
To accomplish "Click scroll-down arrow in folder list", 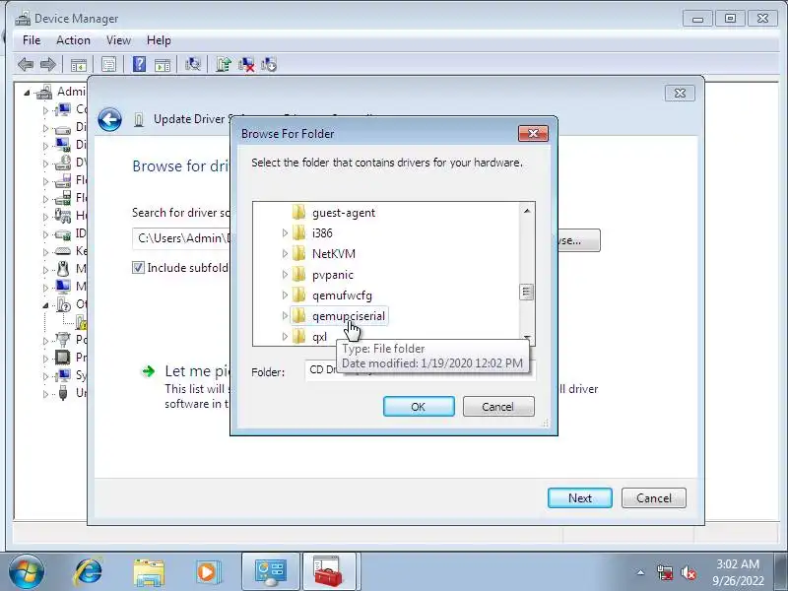I will (x=527, y=338).
